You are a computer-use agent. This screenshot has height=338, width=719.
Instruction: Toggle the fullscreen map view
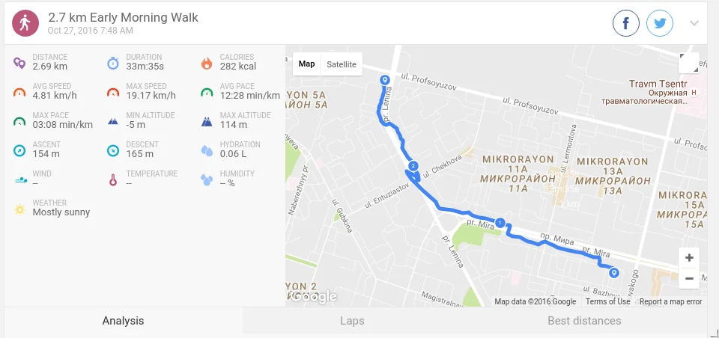[x=689, y=63]
